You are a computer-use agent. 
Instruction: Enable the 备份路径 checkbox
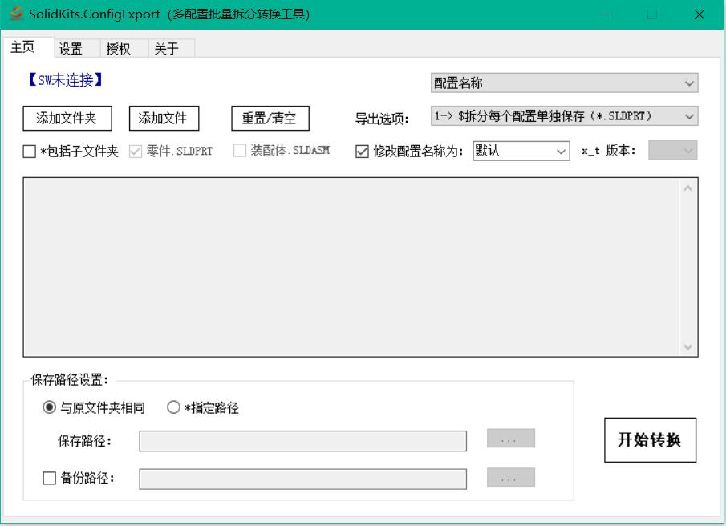coord(50,479)
